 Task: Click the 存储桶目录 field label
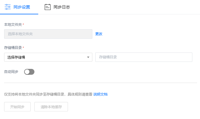[x=13, y=47]
